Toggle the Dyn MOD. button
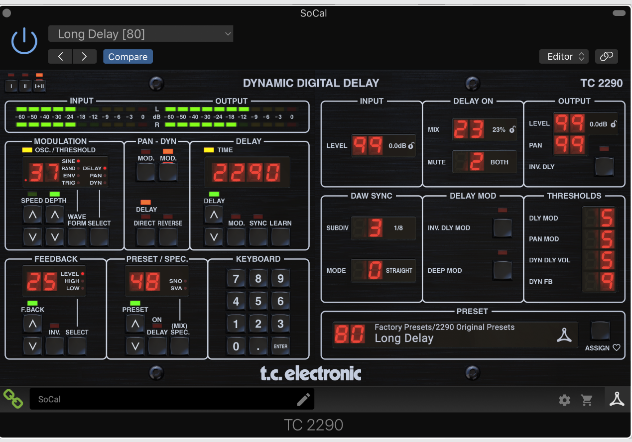This screenshot has height=442, width=632. 168,172
